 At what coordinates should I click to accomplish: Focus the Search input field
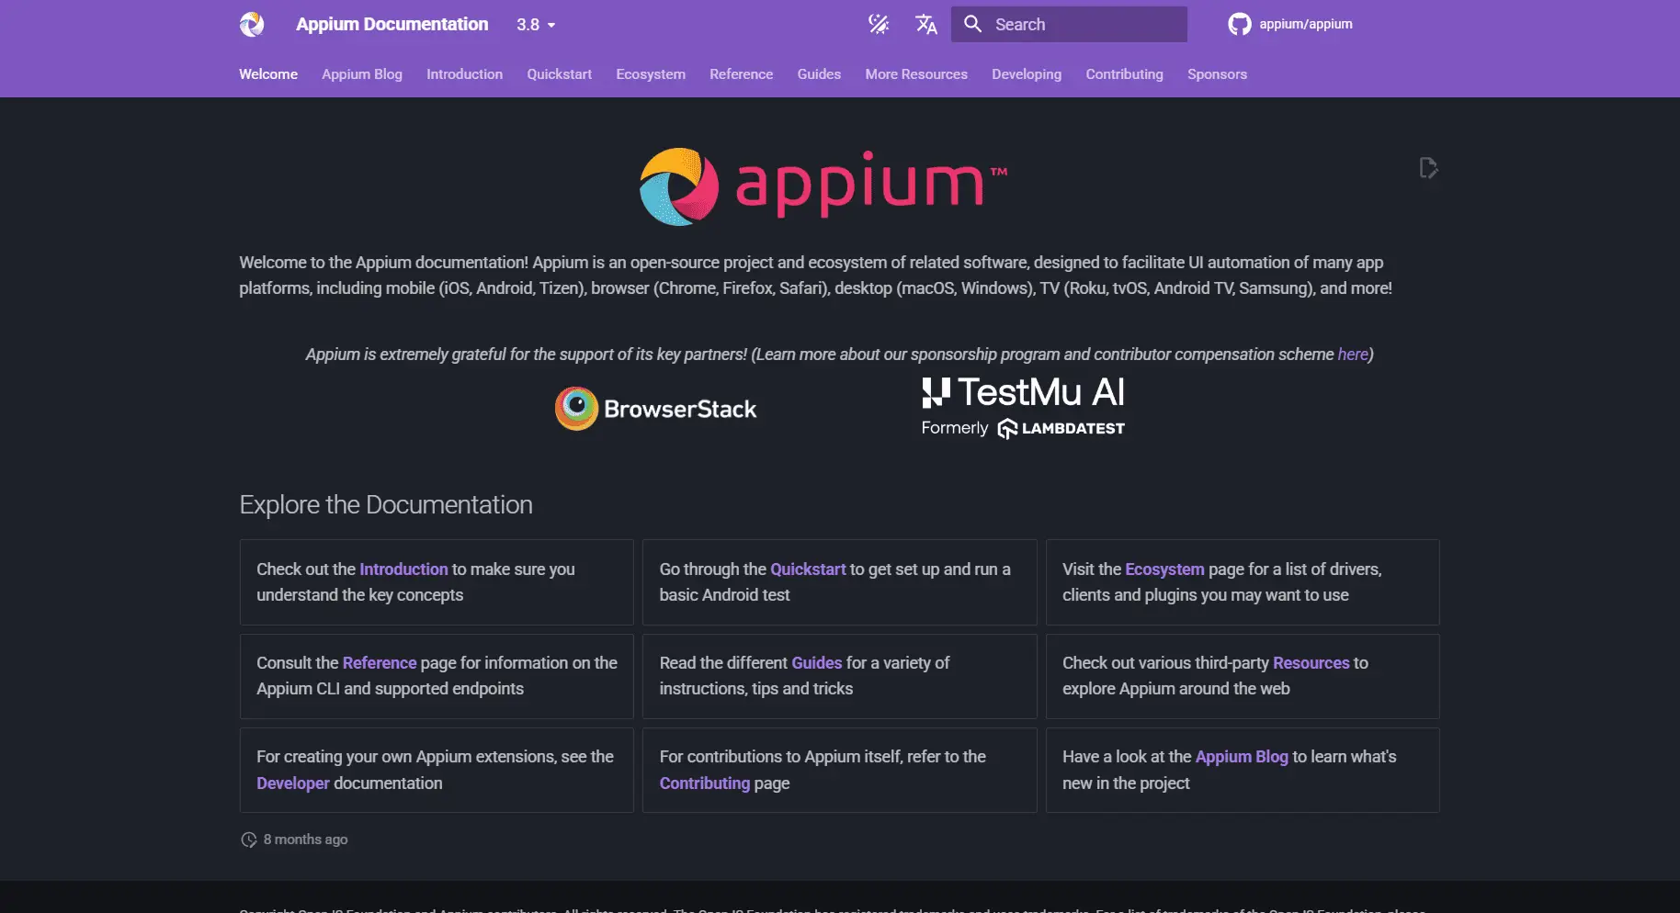[1070, 24]
